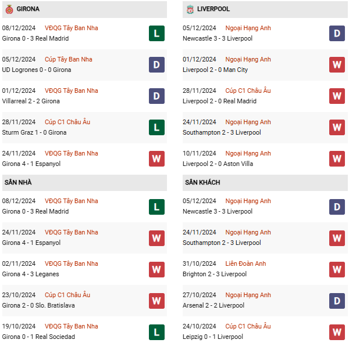The height and width of the screenshot is (343, 349).
Task: Click the Girona club crest icon
Action: pyautogui.click(x=9, y=9)
